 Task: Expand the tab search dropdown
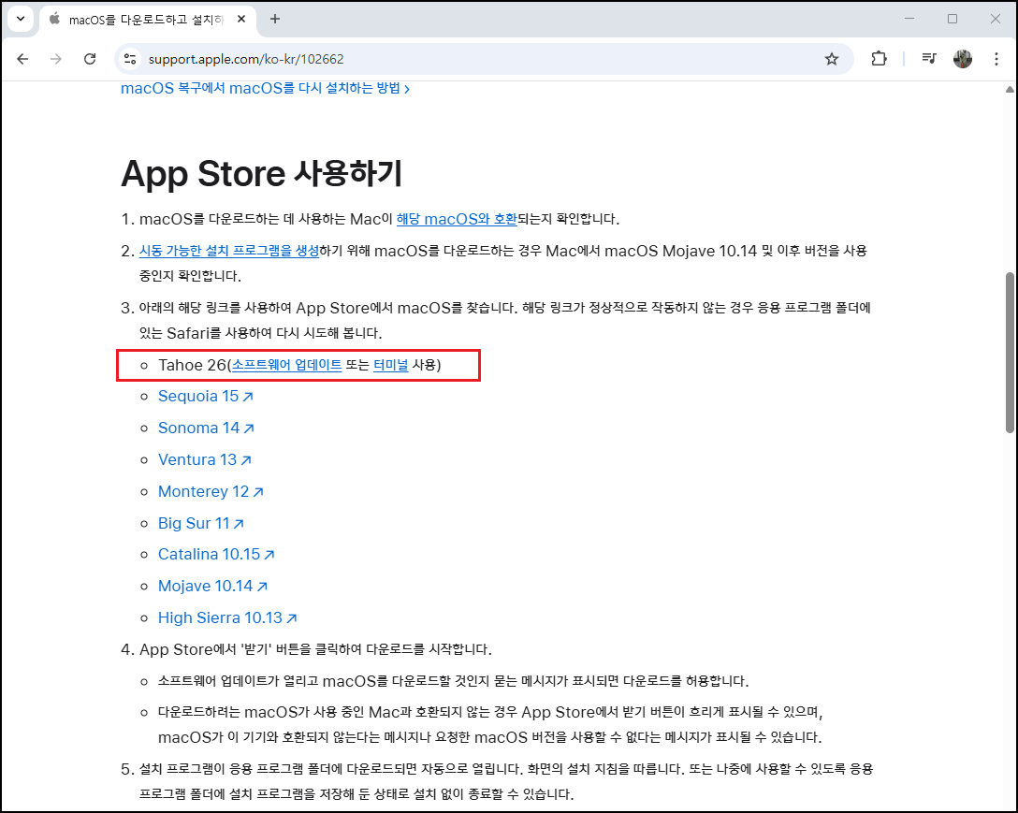[x=21, y=19]
